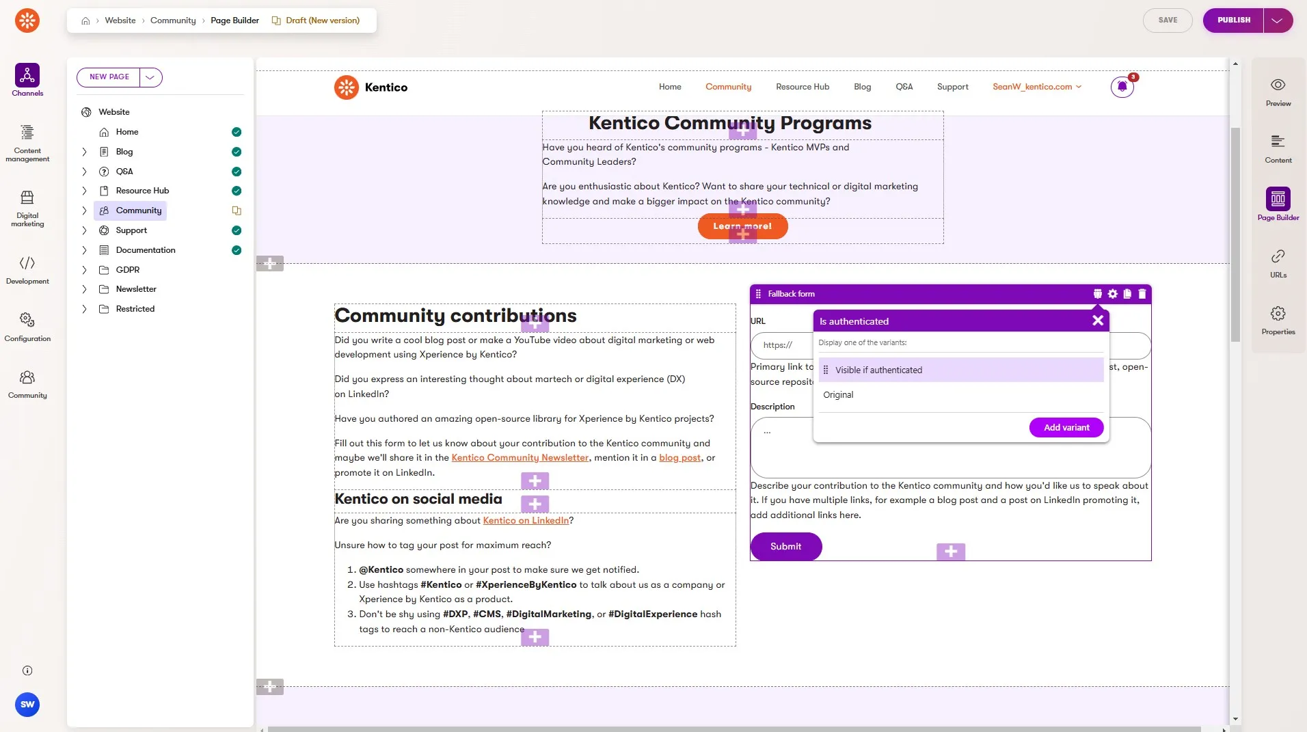Screen dimensions: 1307x732
Task: Click Blog in site navigation
Action: (862, 87)
